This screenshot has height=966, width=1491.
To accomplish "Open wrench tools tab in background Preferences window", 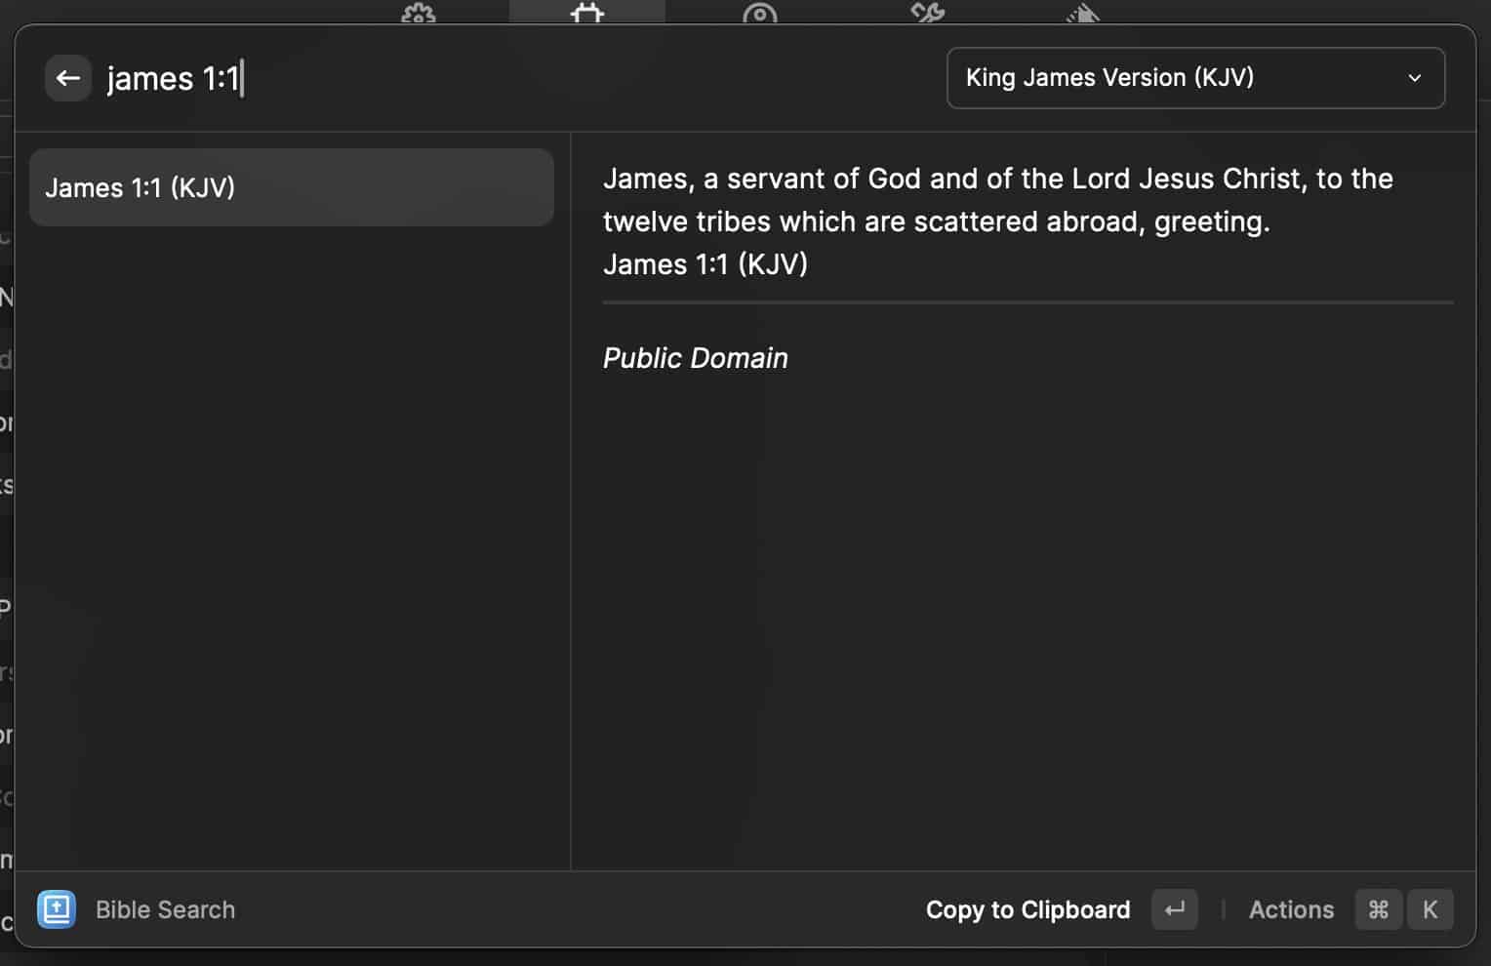I will pos(928,13).
